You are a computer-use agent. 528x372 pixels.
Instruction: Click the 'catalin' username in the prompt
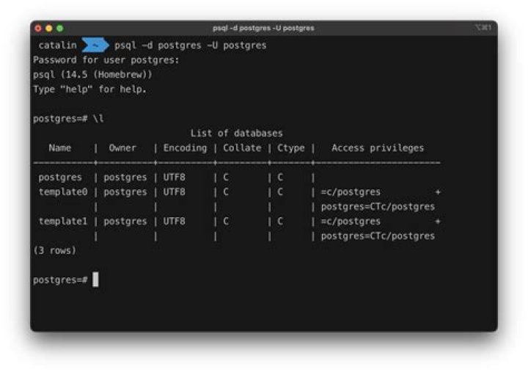[x=57, y=45]
